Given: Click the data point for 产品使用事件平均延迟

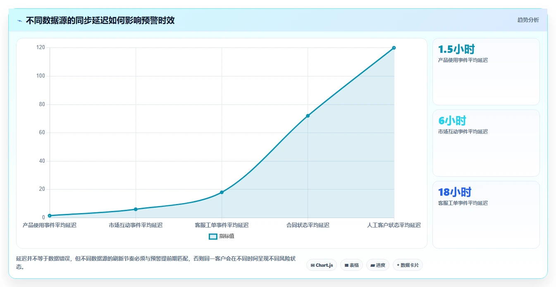Looking at the screenshot, I should tap(50, 216).
